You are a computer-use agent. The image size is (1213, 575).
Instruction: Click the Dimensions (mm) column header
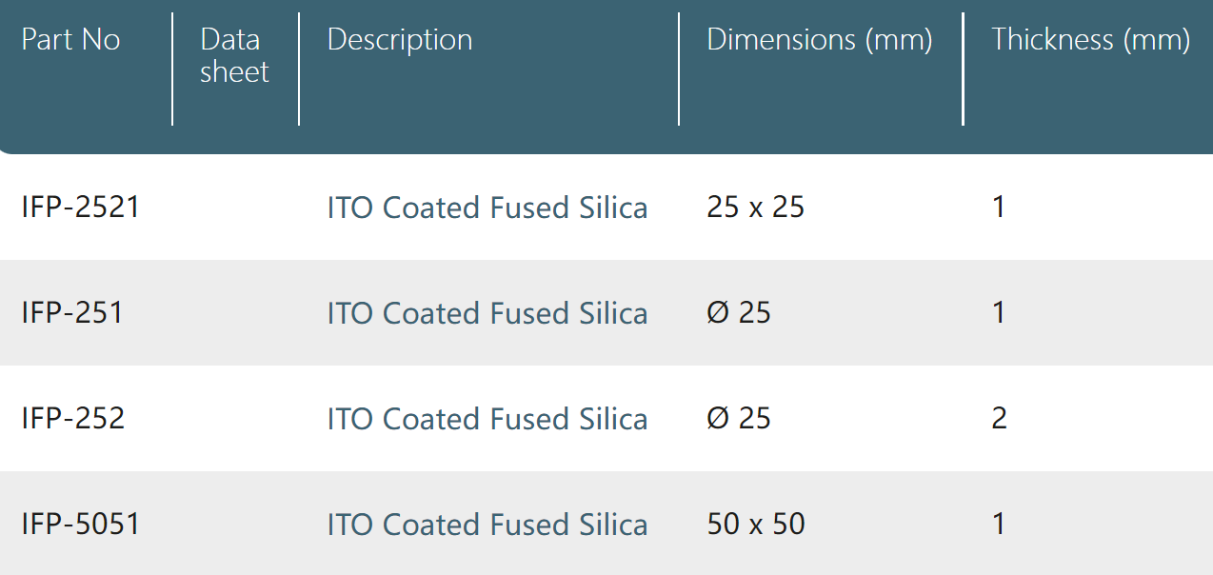click(x=820, y=40)
